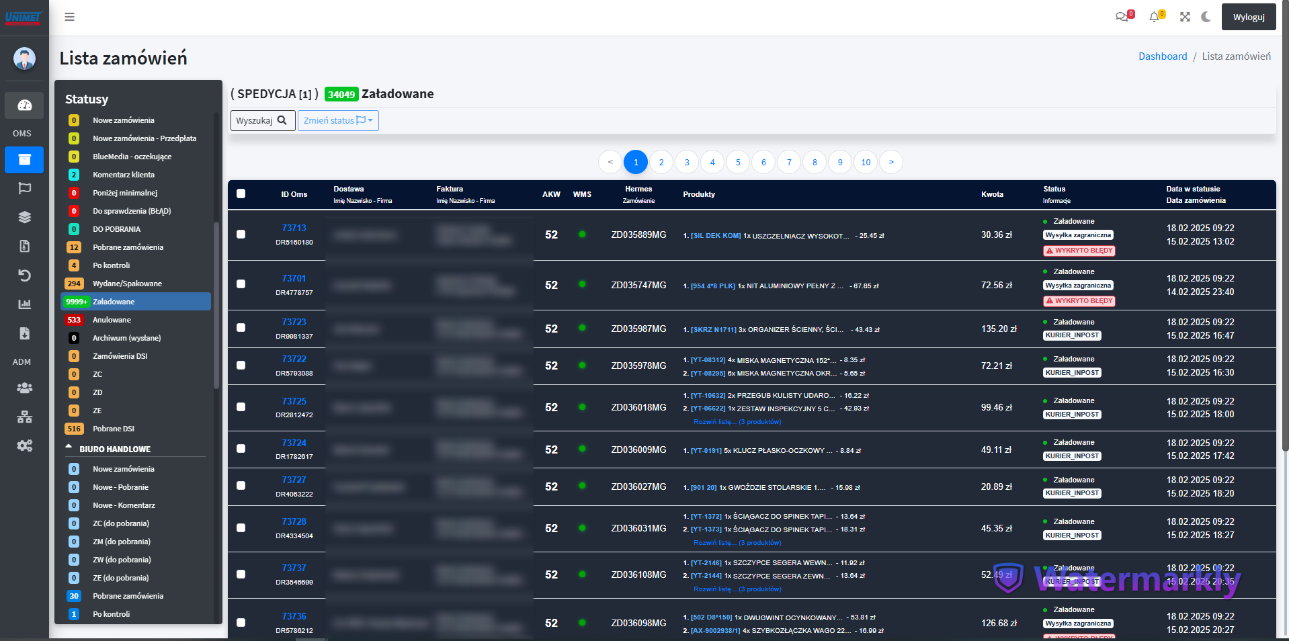Screen dimensions: 1289x641
Task: Click product link YT-08312
Action: pos(708,360)
